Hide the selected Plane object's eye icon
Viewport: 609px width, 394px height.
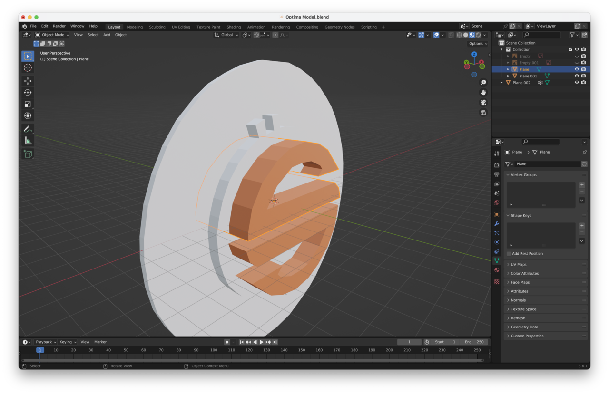(x=577, y=69)
